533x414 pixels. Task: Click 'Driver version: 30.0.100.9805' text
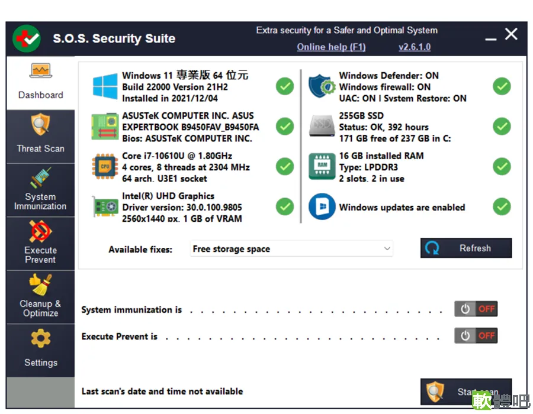pos(182,208)
